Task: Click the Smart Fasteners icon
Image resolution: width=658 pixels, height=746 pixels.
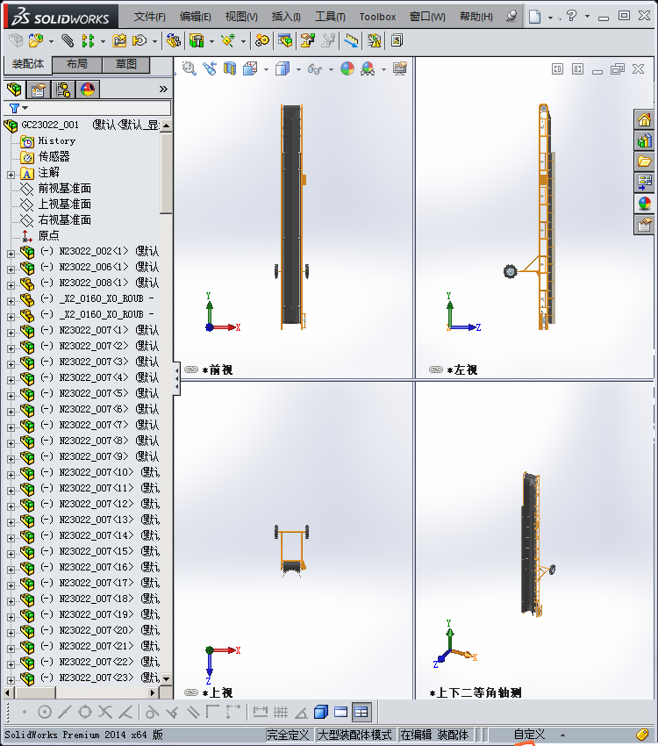Action: click(118, 40)
